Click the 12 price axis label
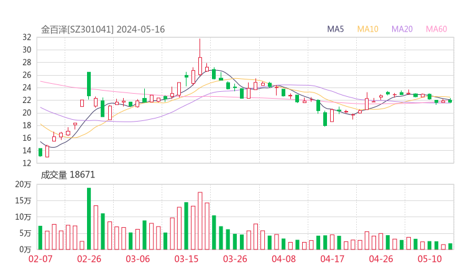 [x=27, y=163]
